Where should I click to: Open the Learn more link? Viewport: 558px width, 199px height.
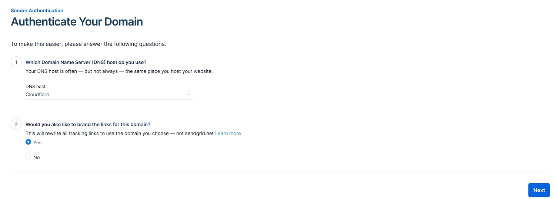[228, 134]
